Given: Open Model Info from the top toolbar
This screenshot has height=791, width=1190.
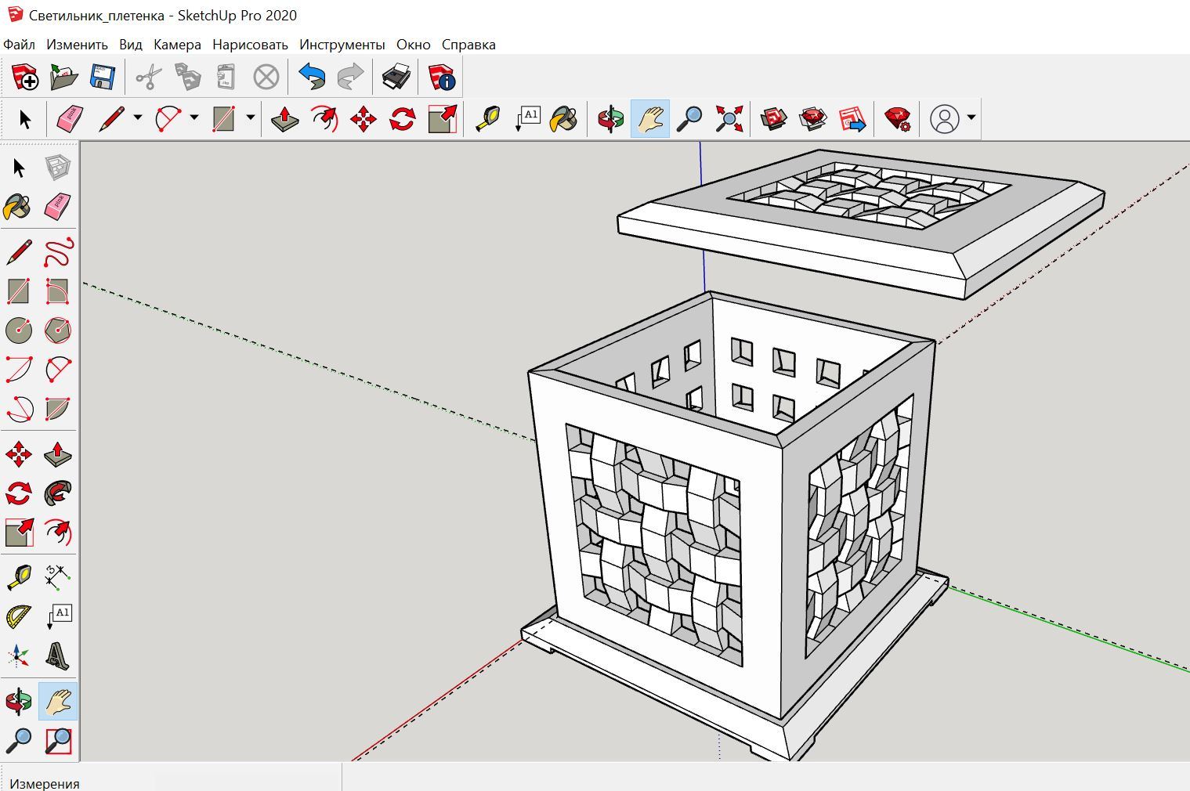Looking at the screenshot, I should pyautogui.click(x=442, y=77).
